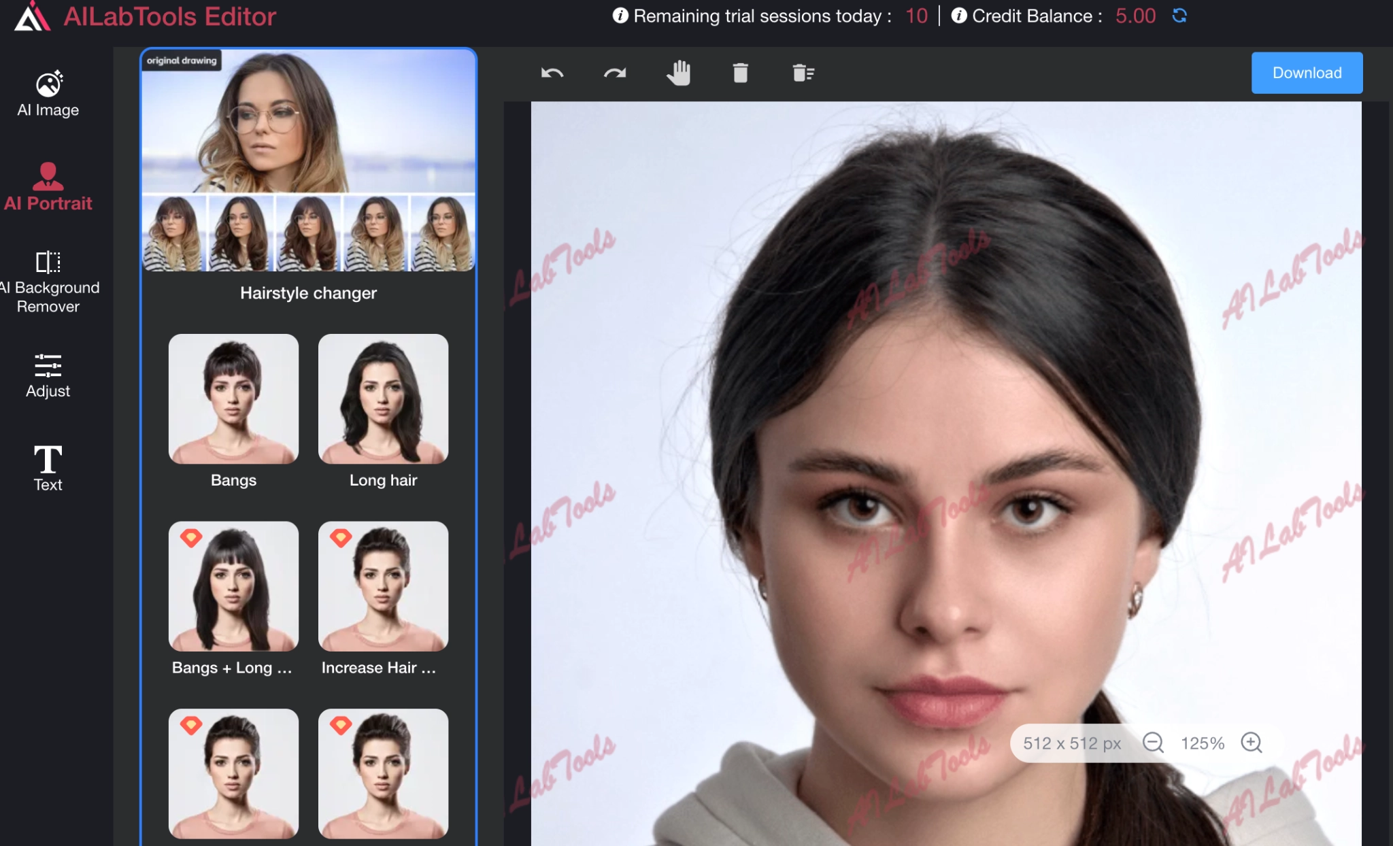Click the redo arrow icon

[x=614, y=71]
